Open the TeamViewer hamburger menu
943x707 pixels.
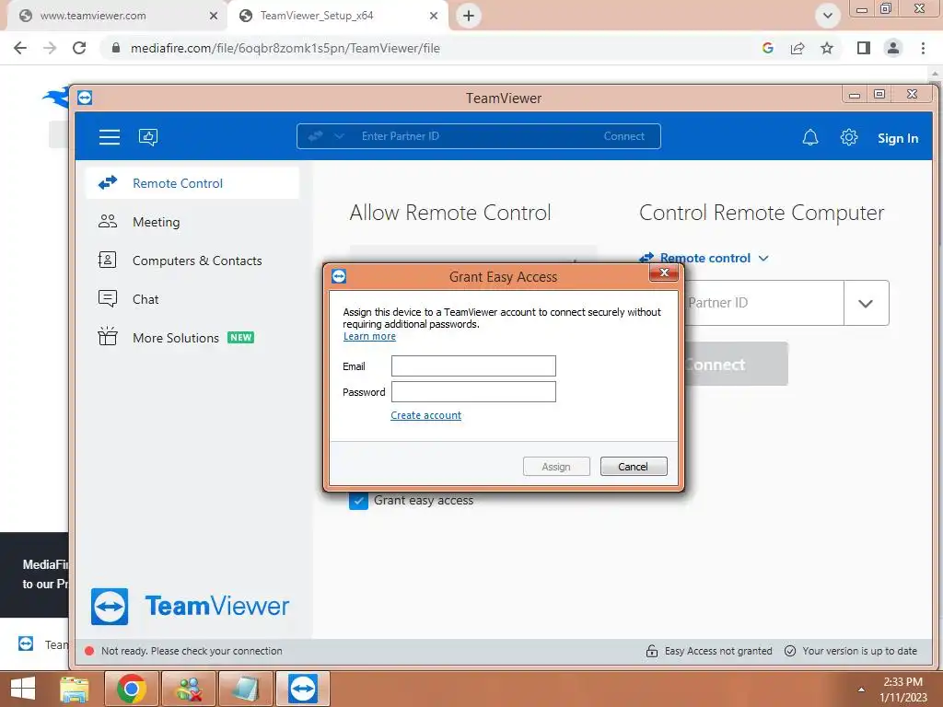109,137
